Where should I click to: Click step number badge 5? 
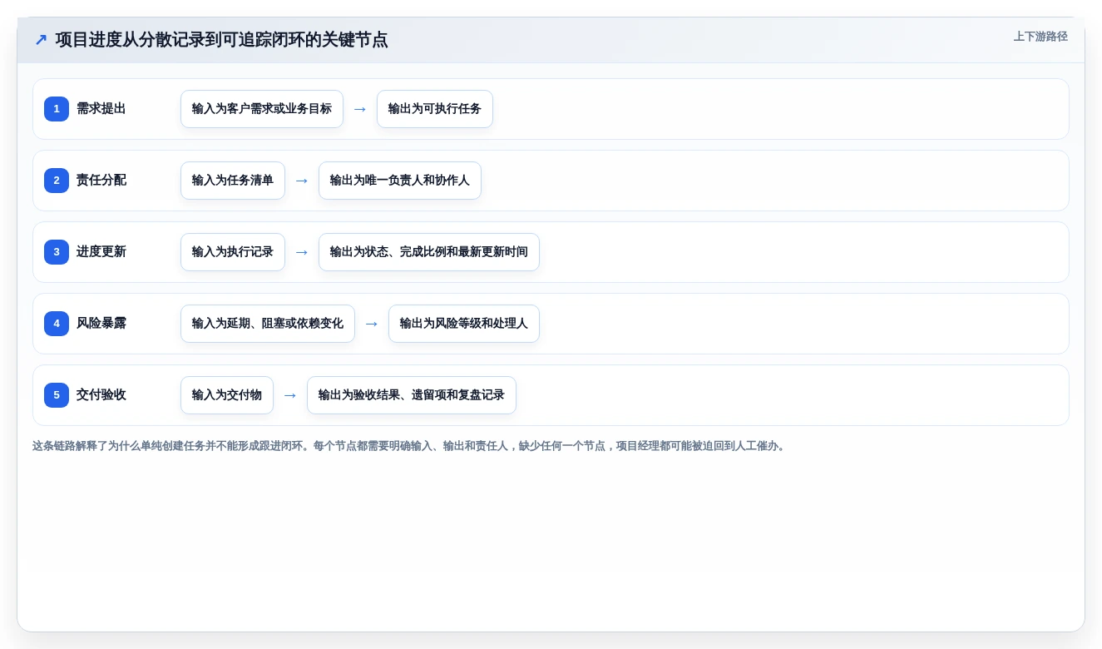pos(57,395)
